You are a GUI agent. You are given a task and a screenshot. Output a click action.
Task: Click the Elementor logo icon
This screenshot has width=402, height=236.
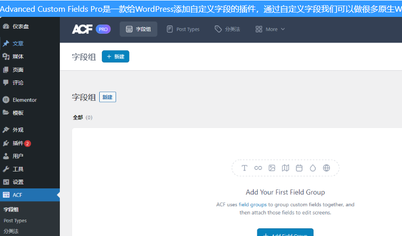coord(6,100)
